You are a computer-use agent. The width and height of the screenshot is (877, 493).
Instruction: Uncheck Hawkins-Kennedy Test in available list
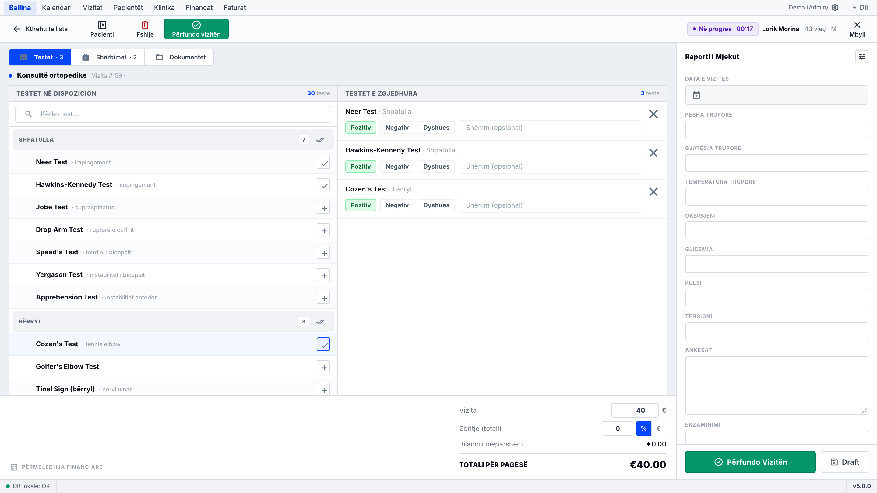[323, 185]
